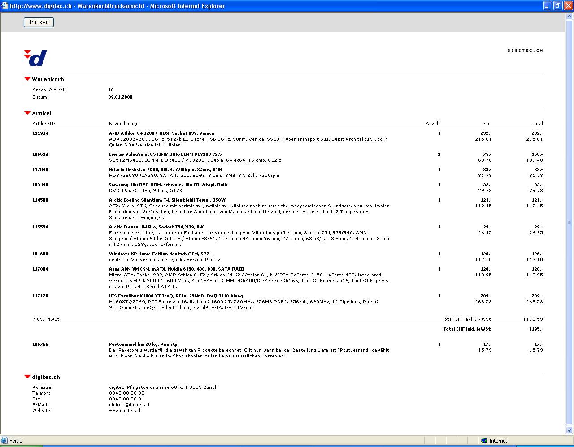Screen dimensions: 574x447
Task: Click the Internet zone globe icon
Action: tap(484, 441)
